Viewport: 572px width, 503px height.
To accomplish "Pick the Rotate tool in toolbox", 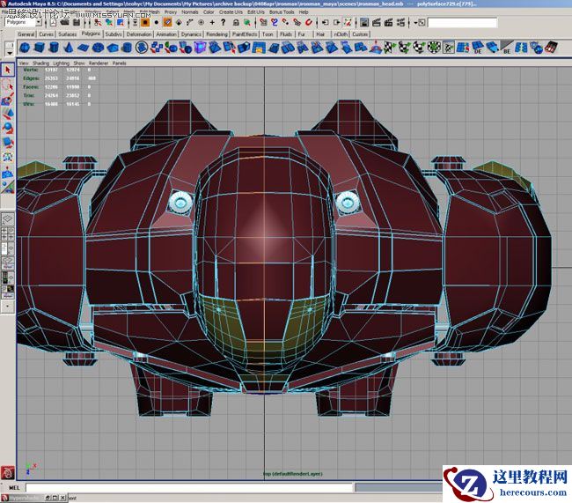I will click(x=7, y=127).
